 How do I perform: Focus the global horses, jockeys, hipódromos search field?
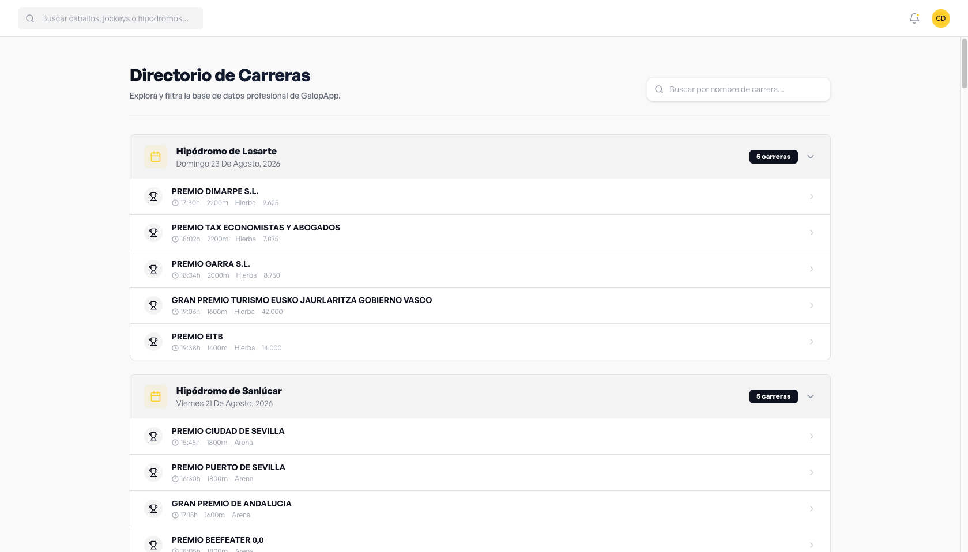point(111,18)
